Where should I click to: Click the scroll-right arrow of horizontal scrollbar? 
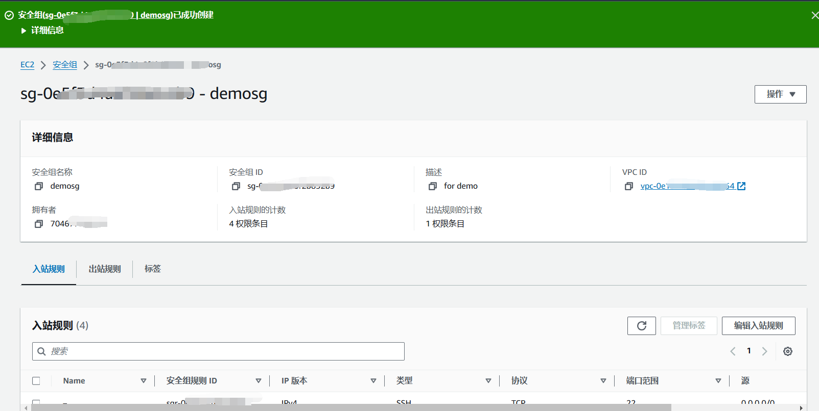click(801, 408)
